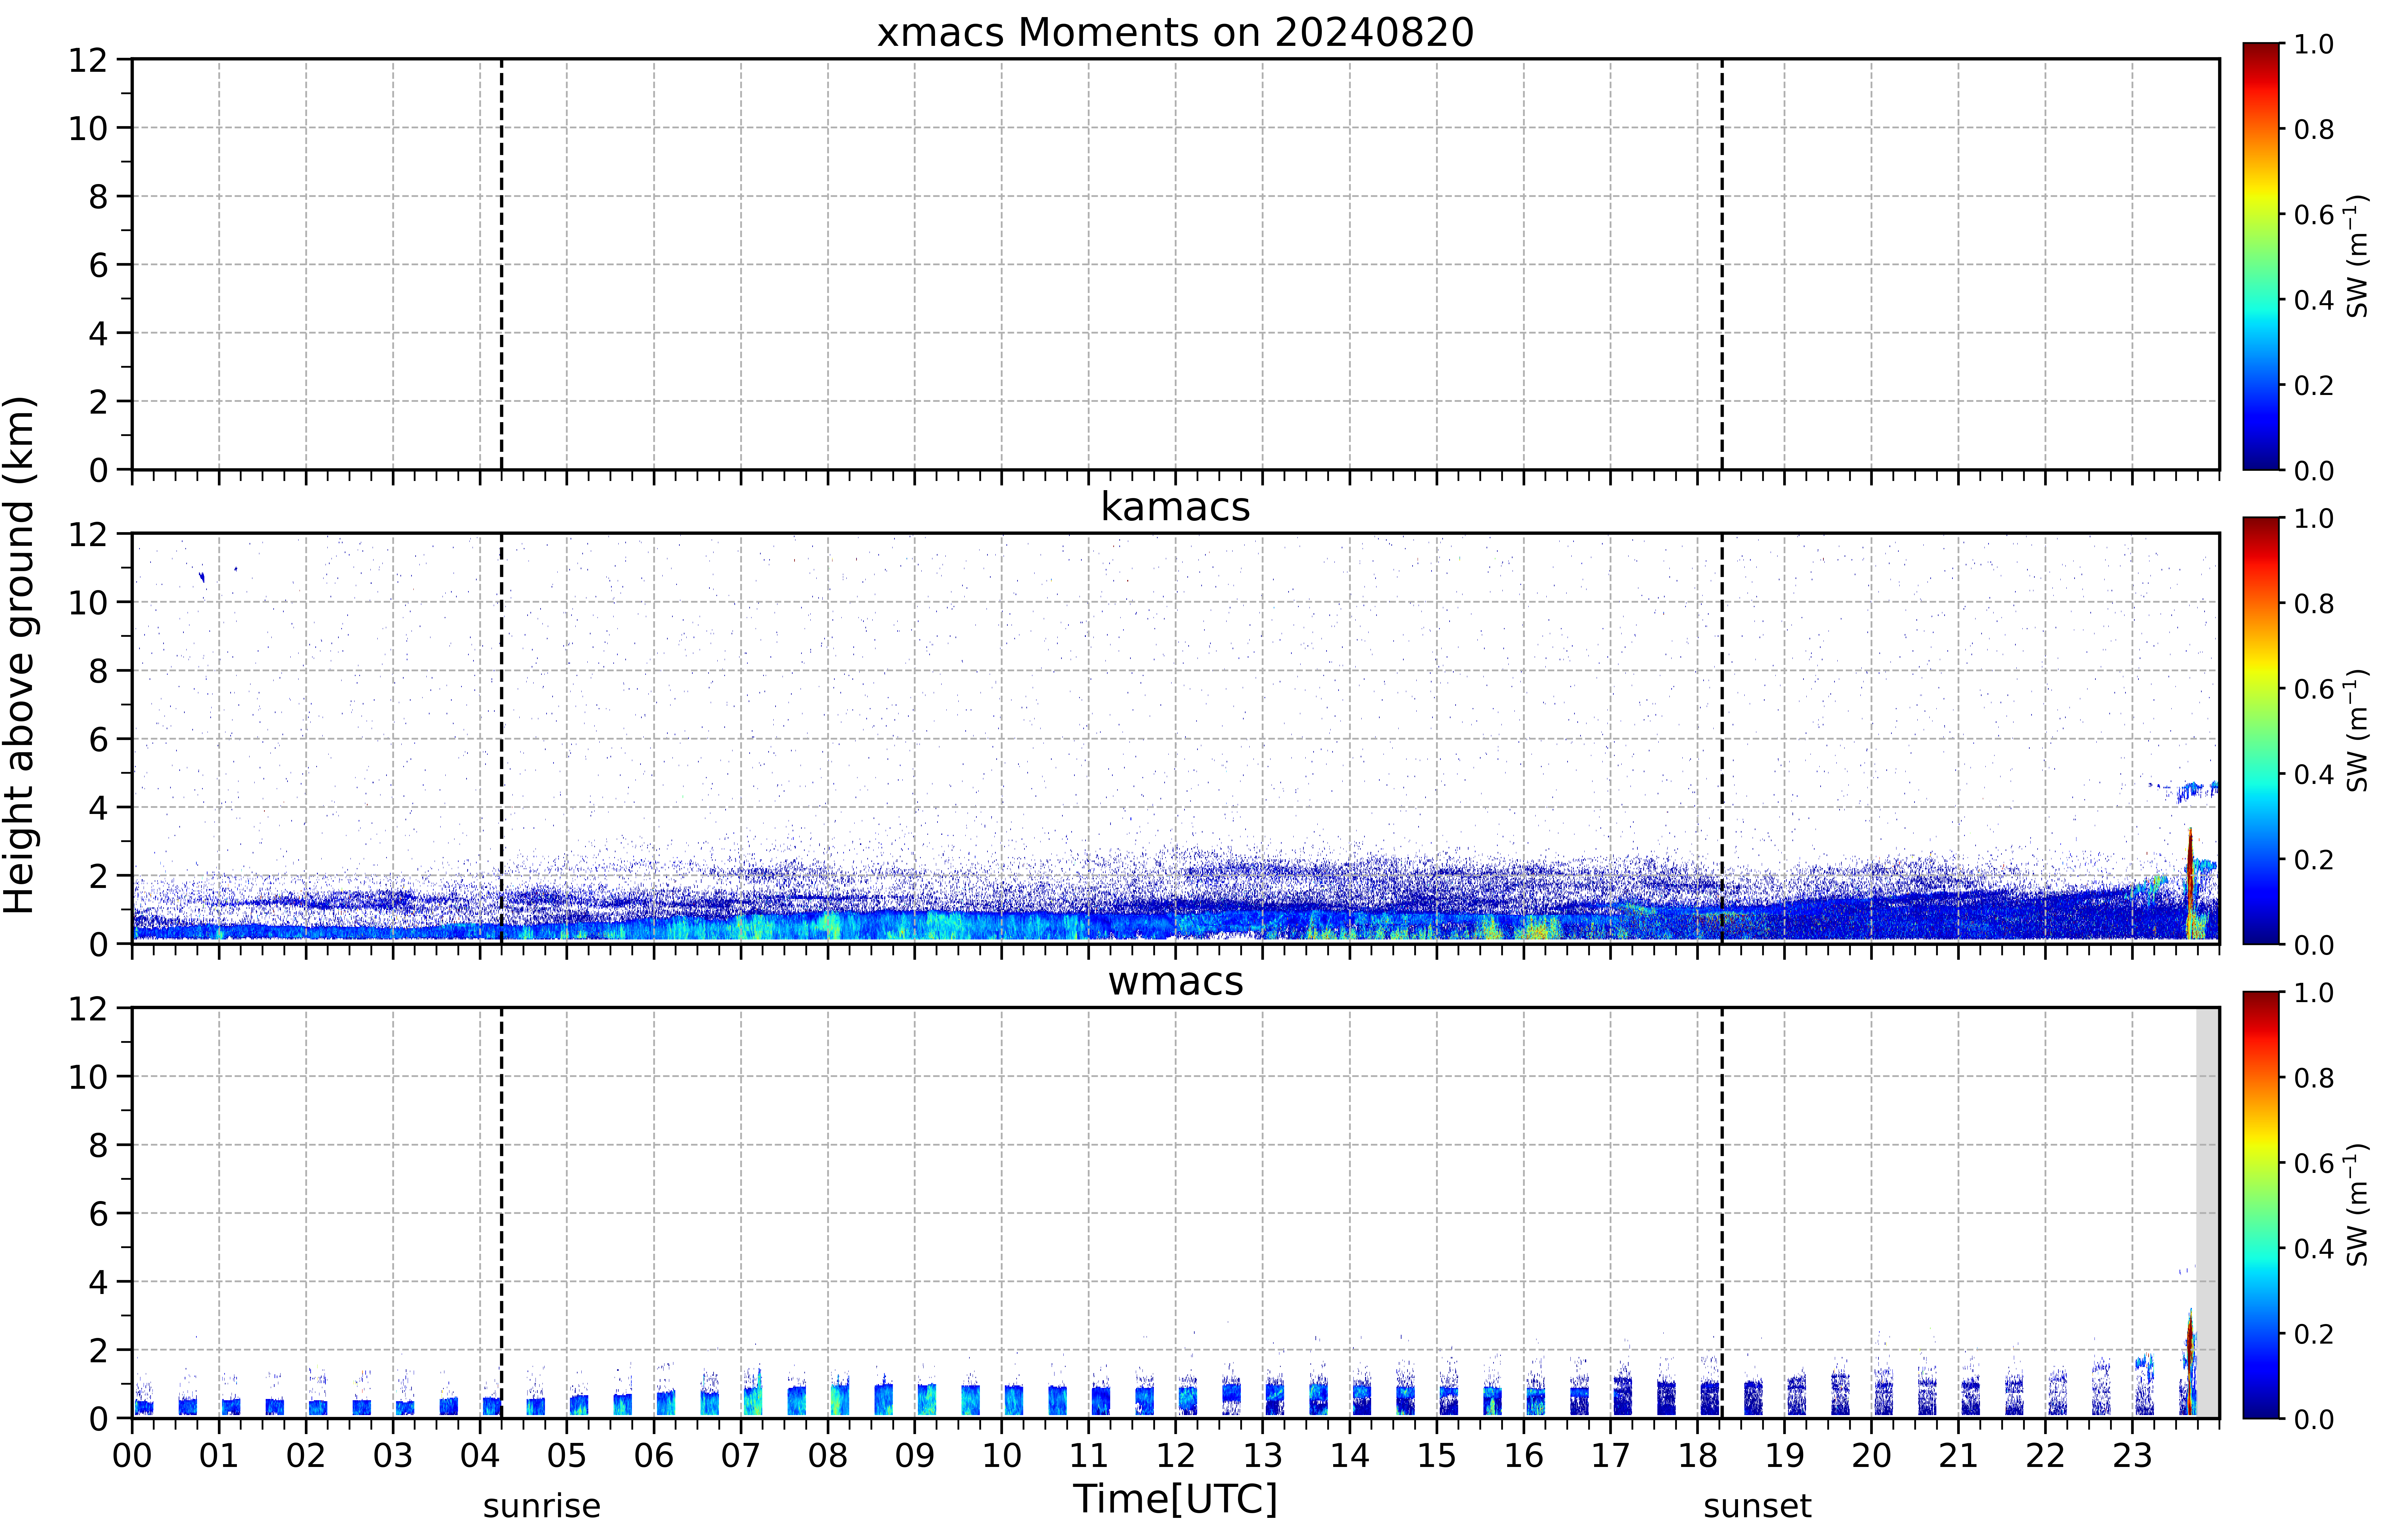The height and width of the screenshot is (1540, 2388).
Task: Click the y-axis tick '8' of wmacs panel
Action: 98,1145
